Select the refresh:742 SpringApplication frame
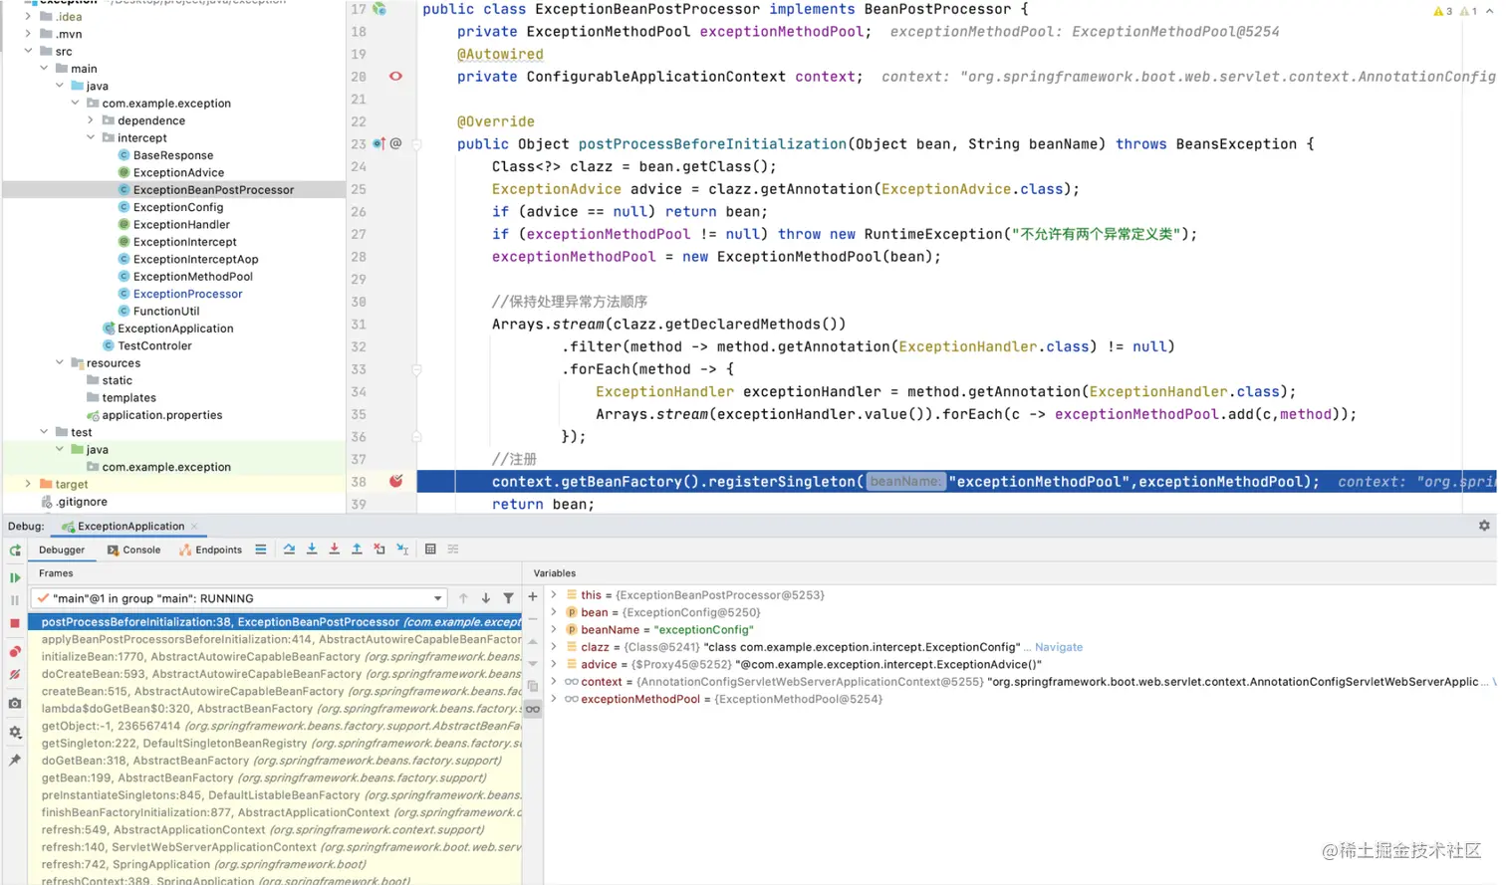This screenshot has width=1506, height=885. 275,864
